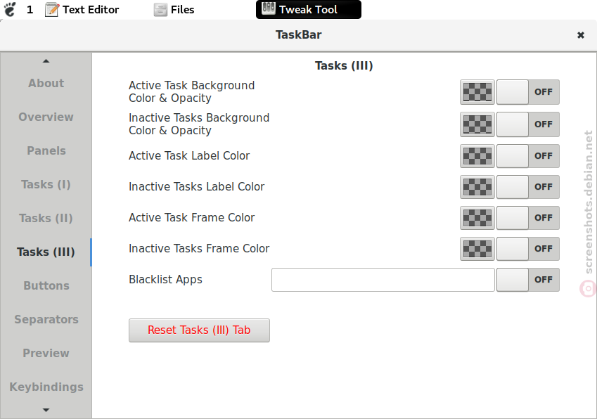Open the Separators tab
This screenshot has height=419, width=597.
[46, 320]
